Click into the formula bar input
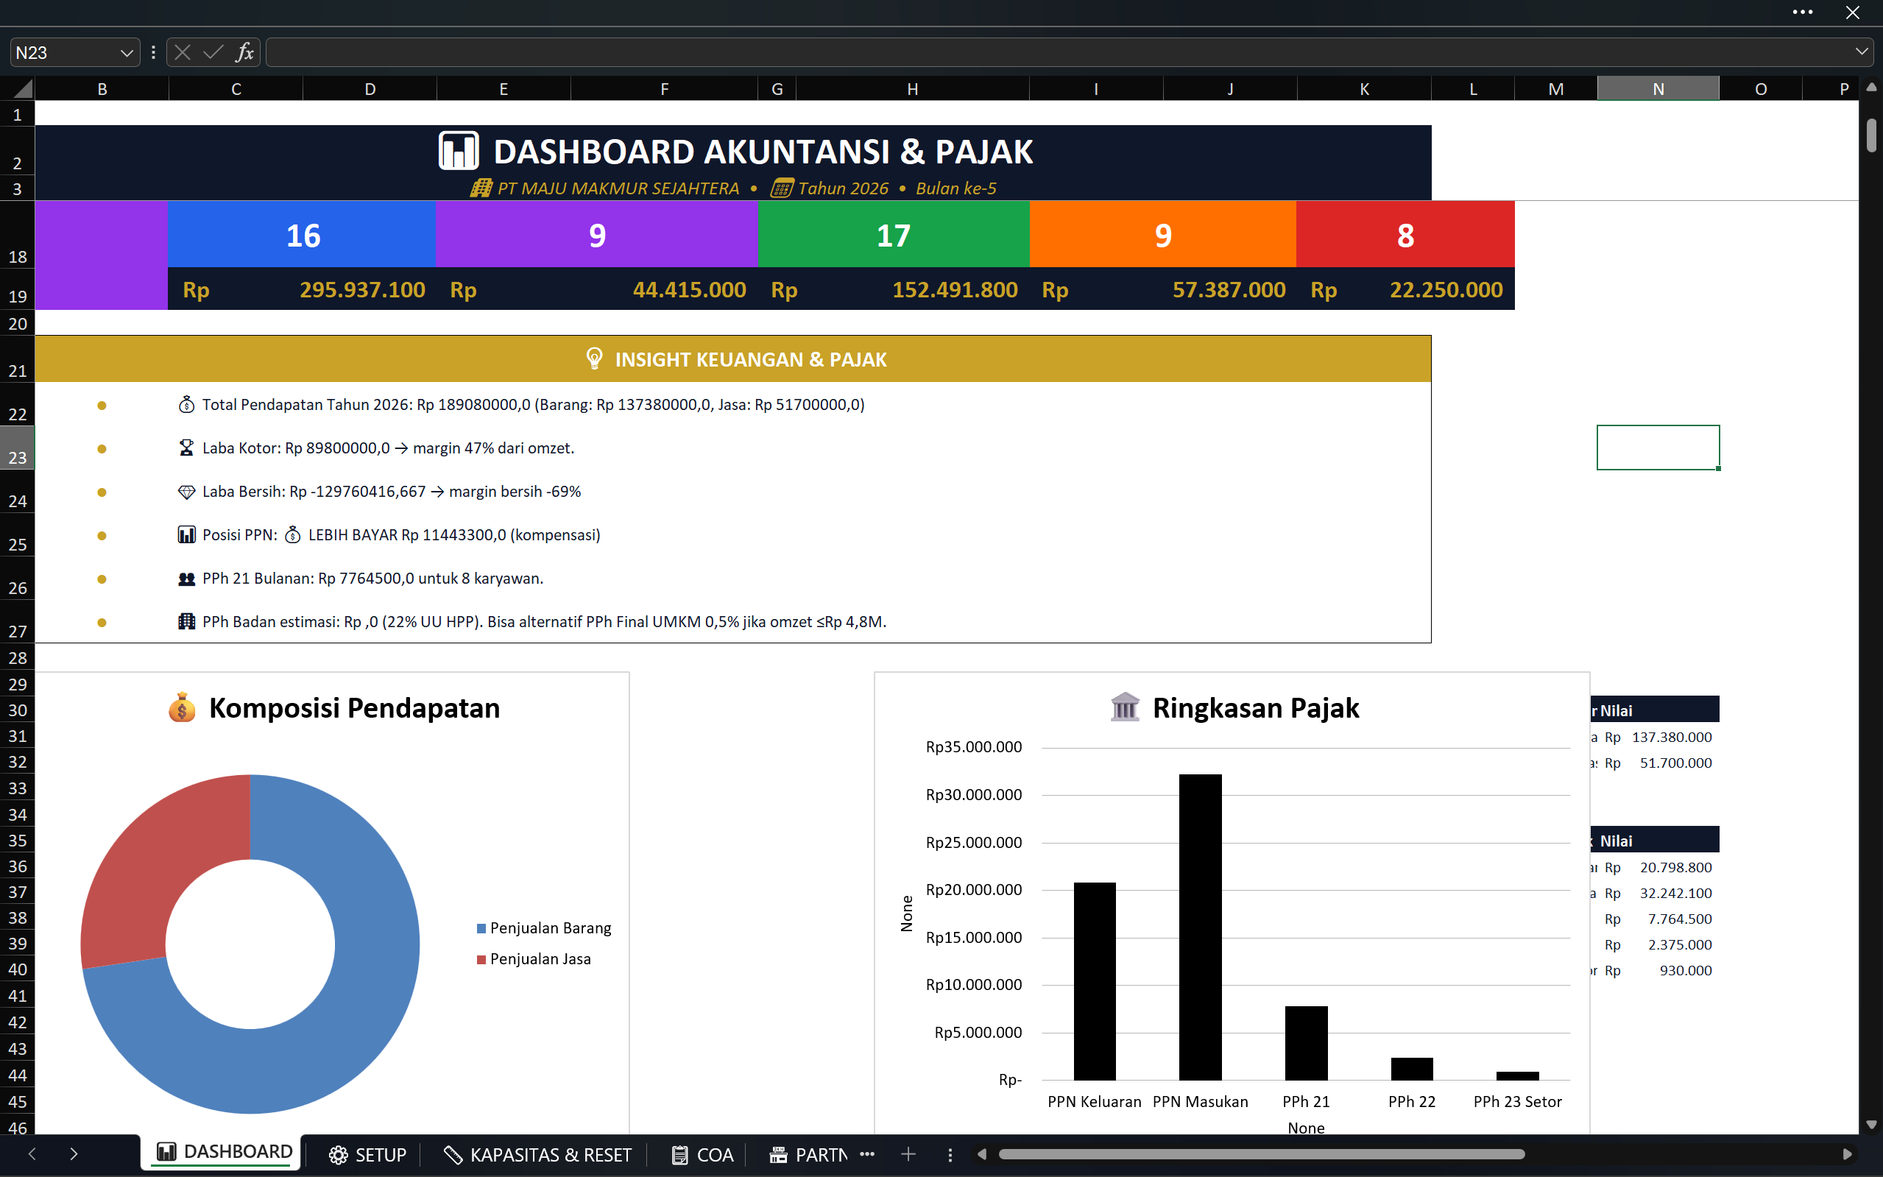 1059,52
